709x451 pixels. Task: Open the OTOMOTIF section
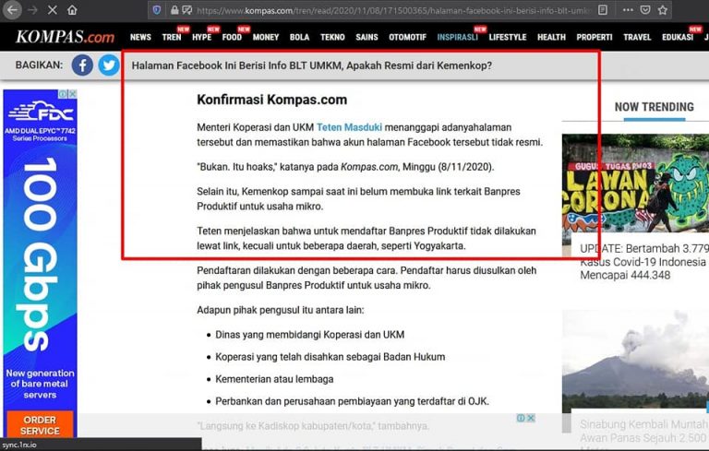pyautogui.click(x=408, y=37)
